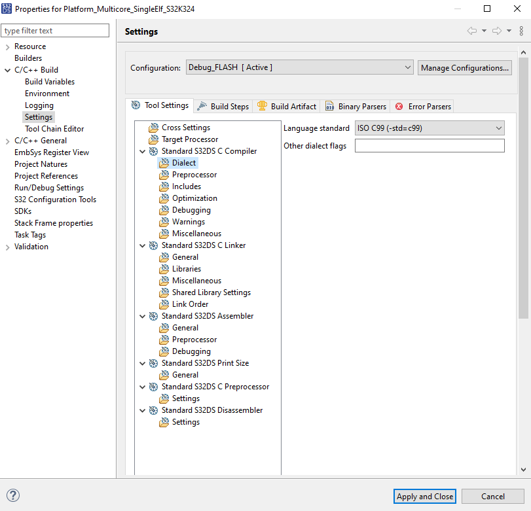Click the help question mark icon
531x511 pixels.
pyautogui.click(x=13, y=495)
